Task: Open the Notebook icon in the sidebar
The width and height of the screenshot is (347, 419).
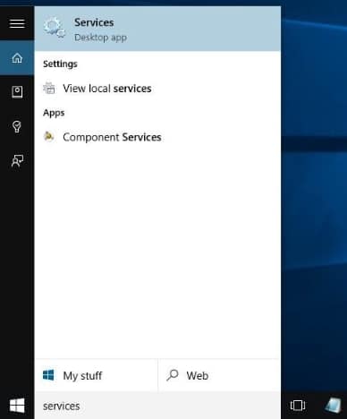Action: click(x=17, y=92)
